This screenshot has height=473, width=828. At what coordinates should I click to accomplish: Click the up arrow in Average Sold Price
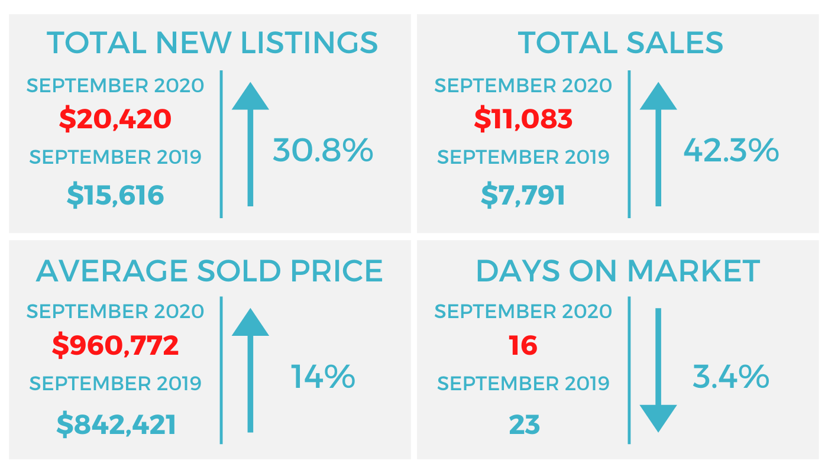(250, 371)
